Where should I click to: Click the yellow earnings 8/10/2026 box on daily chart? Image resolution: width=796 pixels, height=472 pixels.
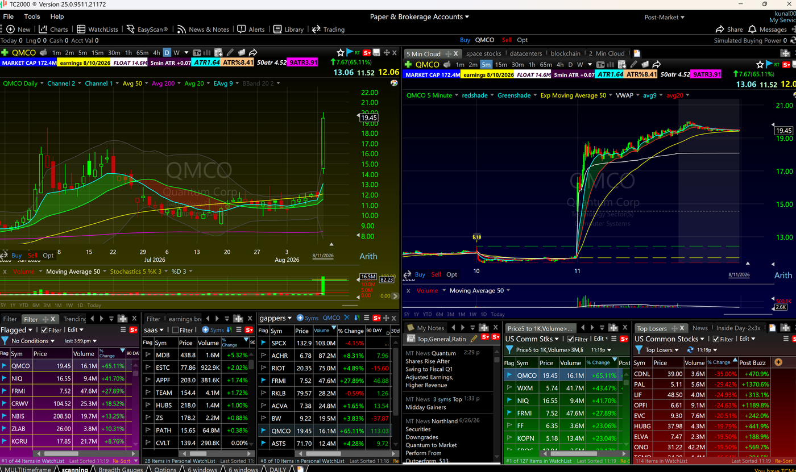pos(82,62)
